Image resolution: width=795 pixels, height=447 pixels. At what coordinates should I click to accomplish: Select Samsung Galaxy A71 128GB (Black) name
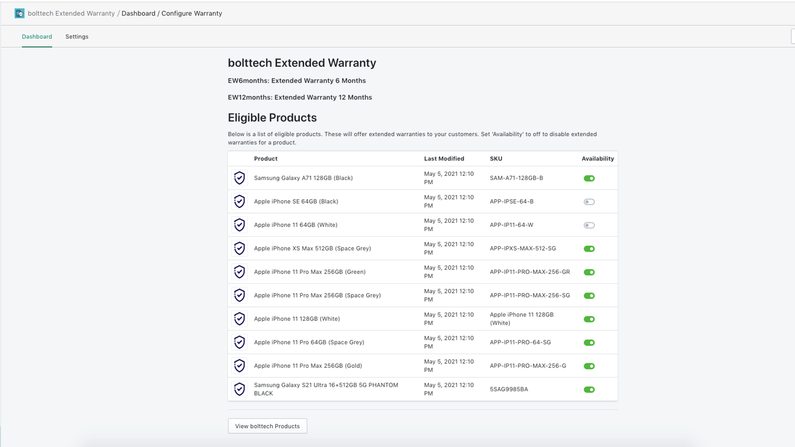(303, 178)
